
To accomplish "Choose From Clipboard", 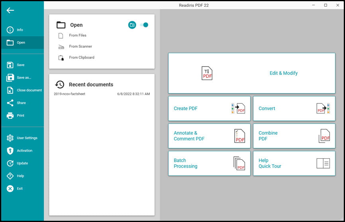I will [82, 57].
